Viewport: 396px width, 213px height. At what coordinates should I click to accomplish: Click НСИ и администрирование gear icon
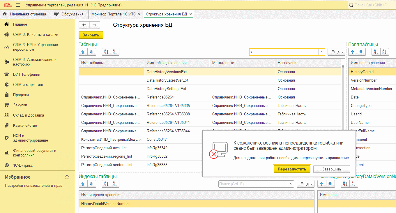coord(7,138)
